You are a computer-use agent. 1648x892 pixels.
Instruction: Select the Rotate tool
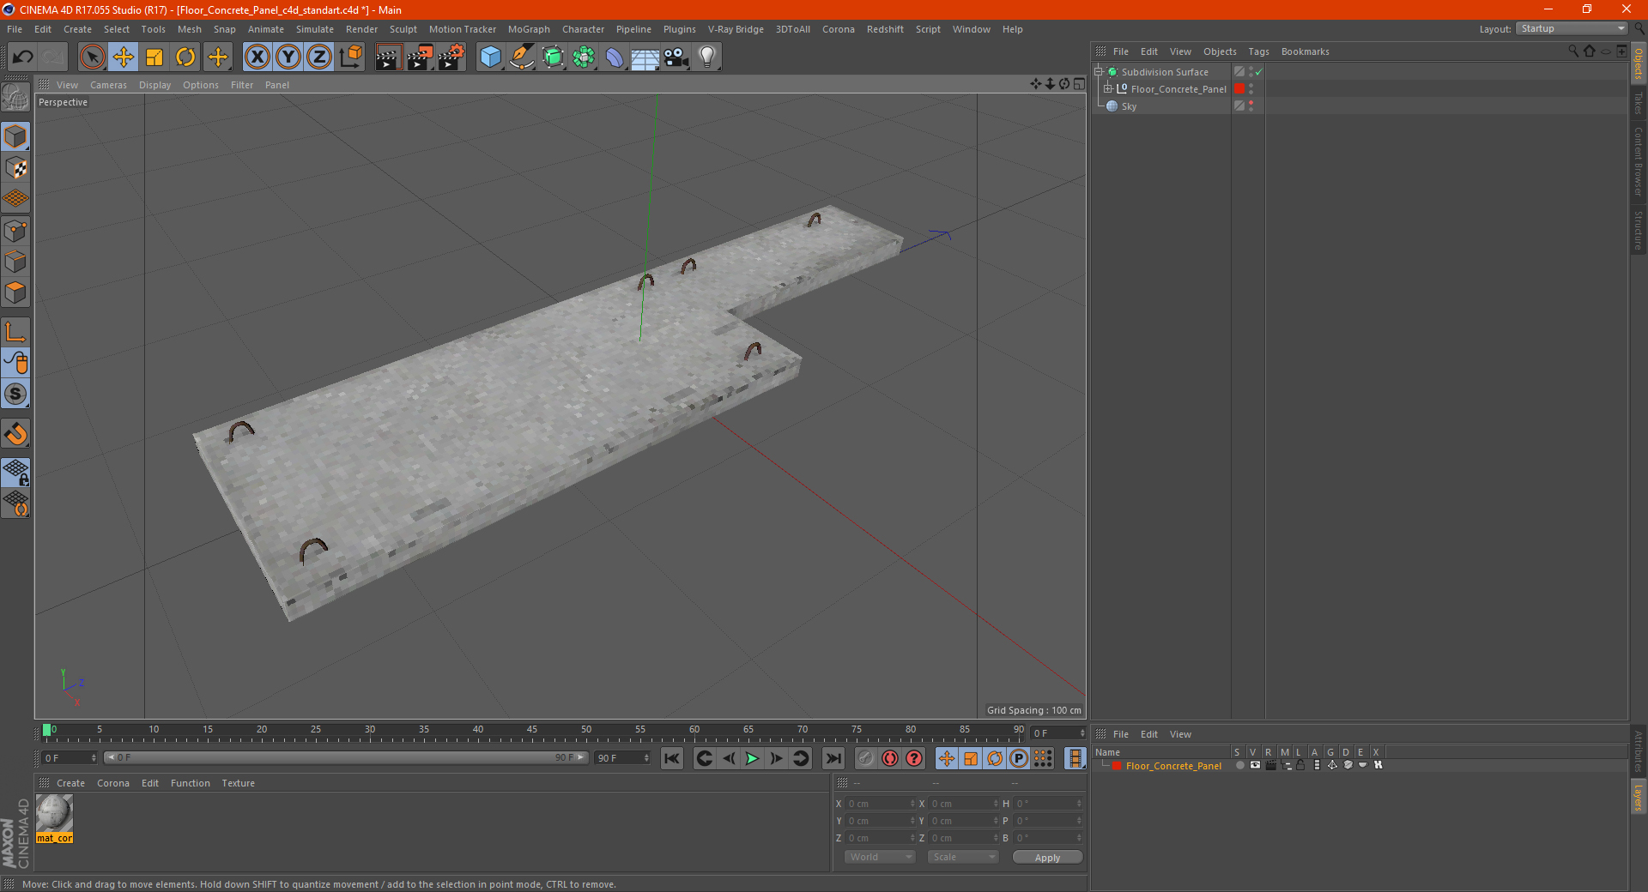pyautogui.click(x=185, y=57)
